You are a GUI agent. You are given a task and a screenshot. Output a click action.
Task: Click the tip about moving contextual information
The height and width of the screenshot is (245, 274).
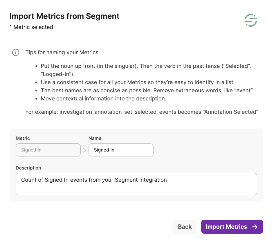(x=103, y=99)
